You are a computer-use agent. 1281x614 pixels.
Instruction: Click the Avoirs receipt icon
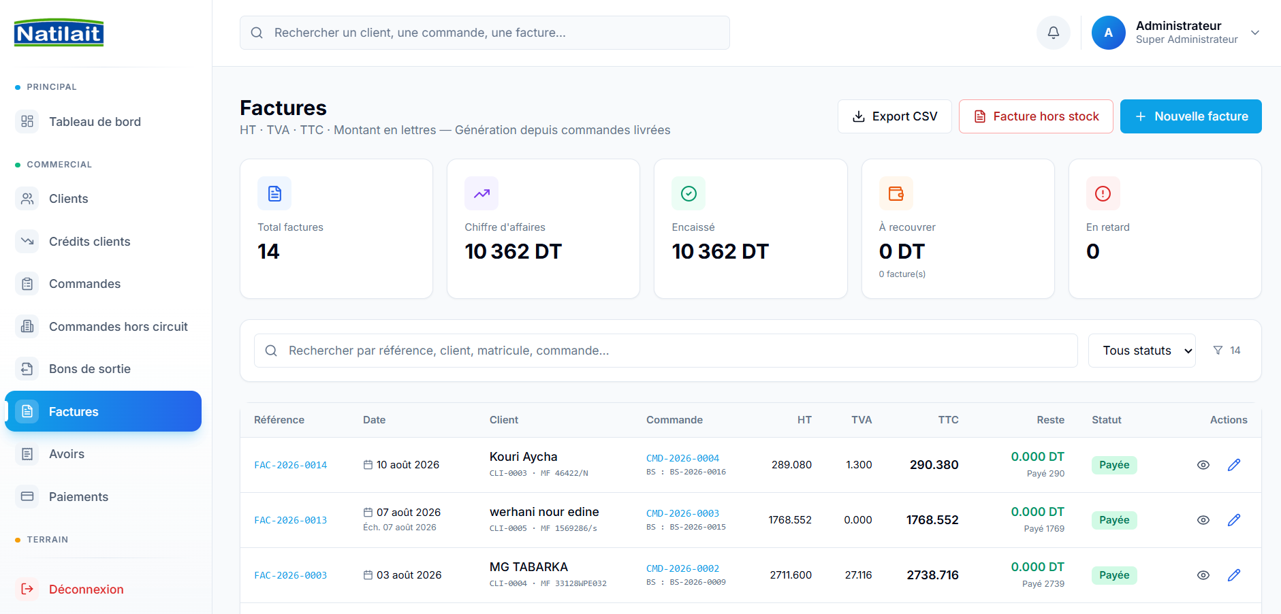[x=27, y=453]
